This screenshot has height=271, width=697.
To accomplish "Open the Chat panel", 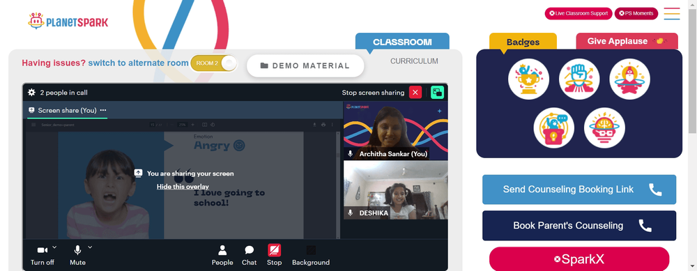I will point(249,255).
